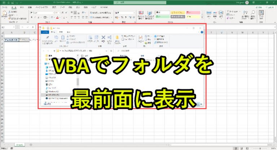
Task: Click the New Folder icon in Explorer
Action: [117, 38]
